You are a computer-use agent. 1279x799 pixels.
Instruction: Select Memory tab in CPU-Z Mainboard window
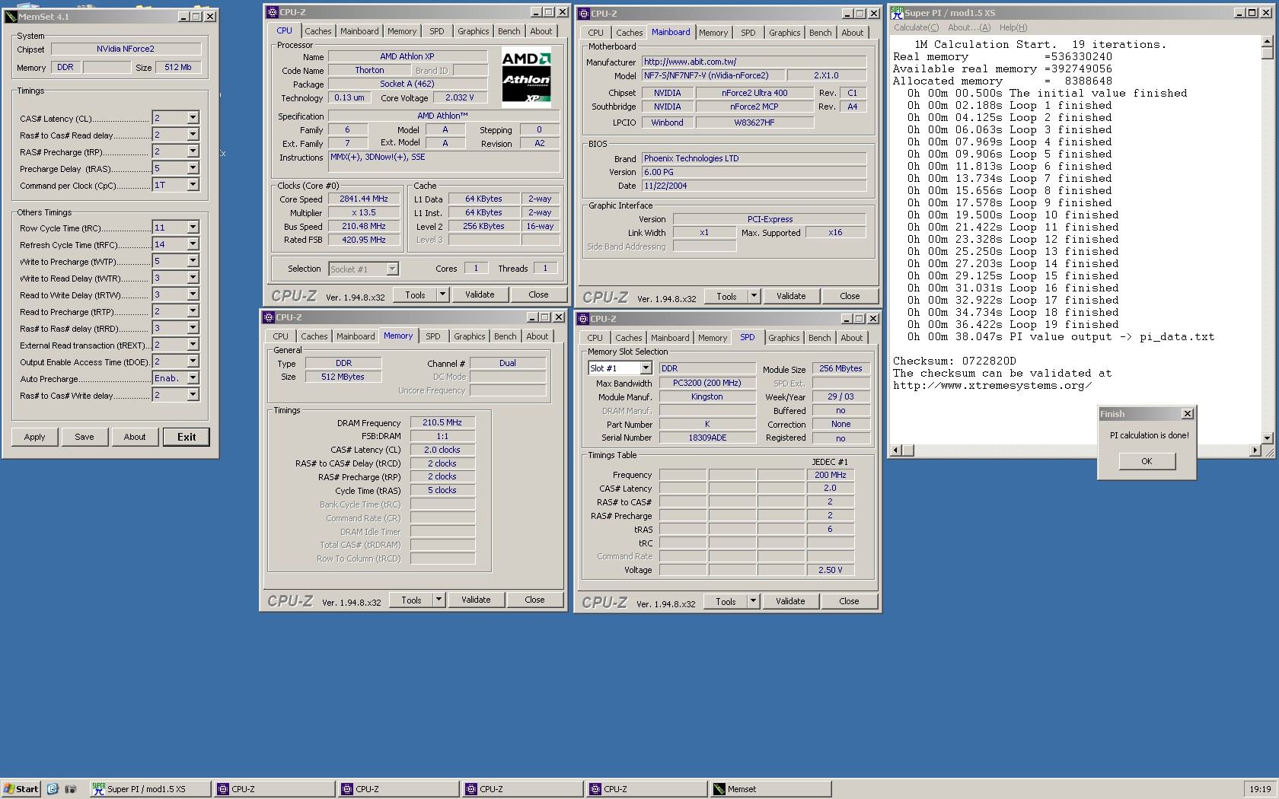(713, 33)
